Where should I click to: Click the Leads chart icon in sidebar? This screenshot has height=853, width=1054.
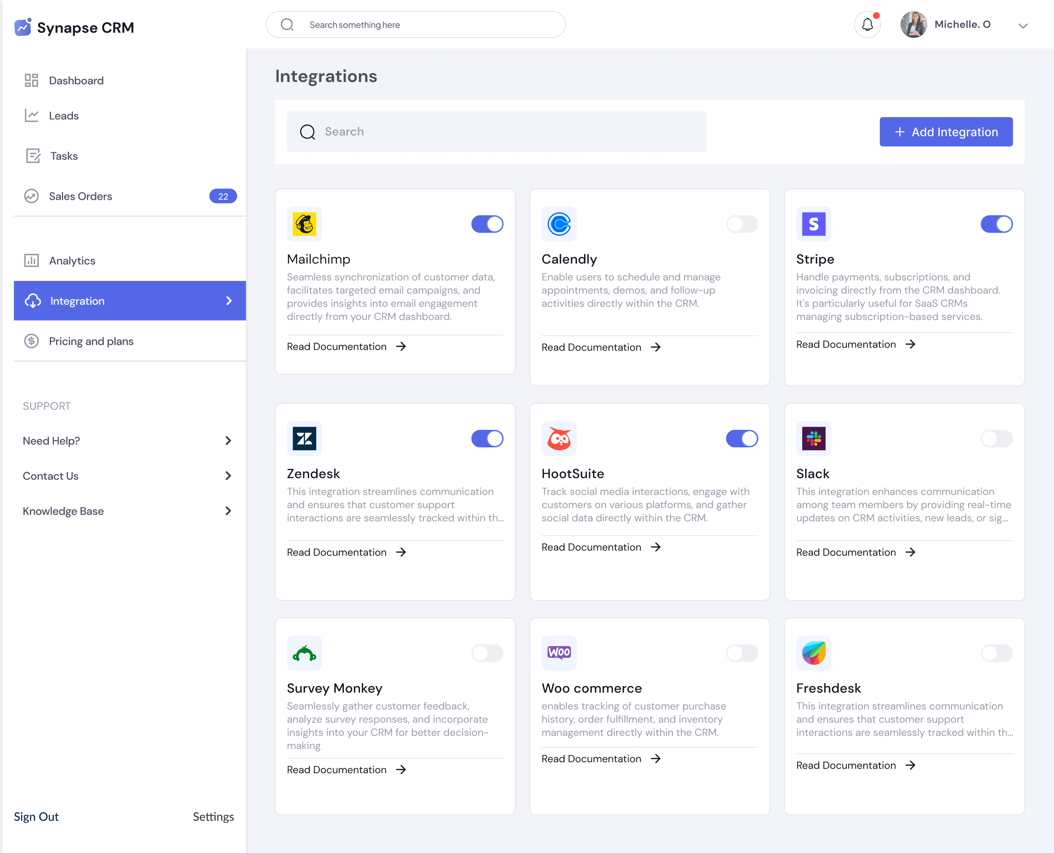point(31,116)
